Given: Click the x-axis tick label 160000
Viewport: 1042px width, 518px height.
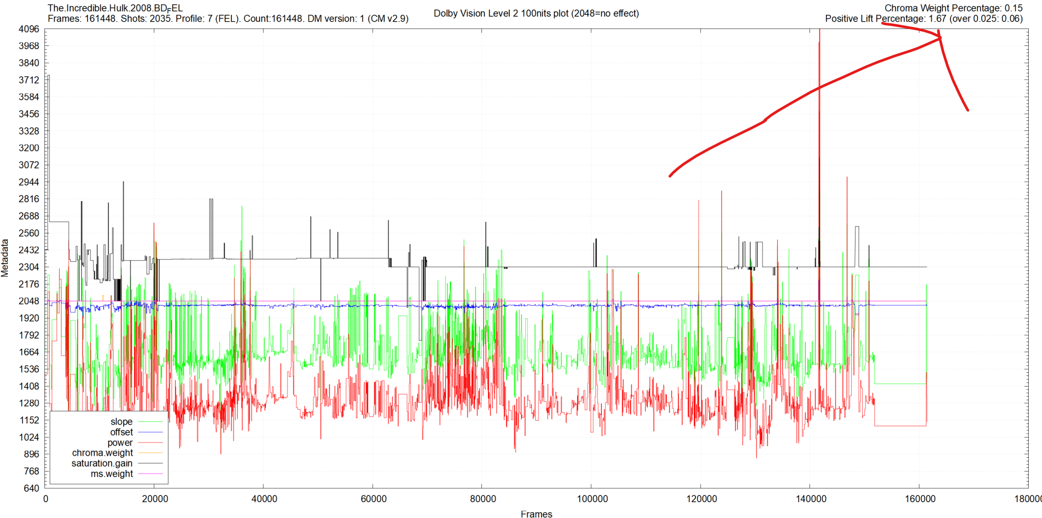Looking at the screenshot, I should (920, 498).
